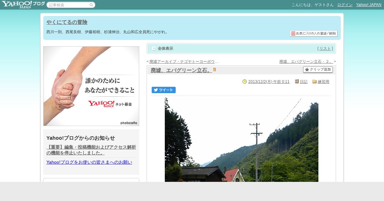Viewport: 384px width, 201px height.
Task: Open the ログイン link
Action: coord(345,5)
